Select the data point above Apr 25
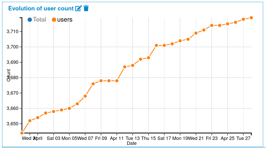Screen dimensions: 266x148 pyautogui.click(x=227, y=24)
